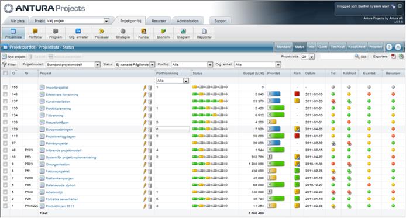The image size is (406, 218).
Task: Open the Program toolbar icon
Action: [56, 34]
